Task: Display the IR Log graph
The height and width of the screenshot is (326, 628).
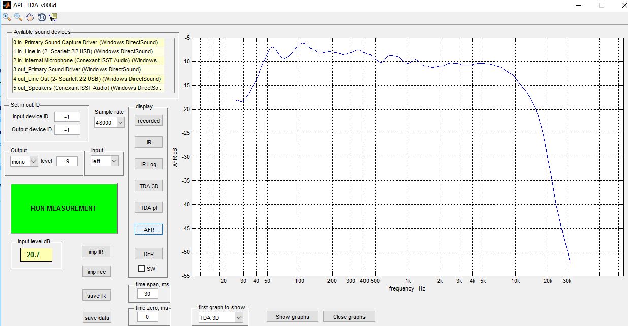Action: tap(149, 164)
